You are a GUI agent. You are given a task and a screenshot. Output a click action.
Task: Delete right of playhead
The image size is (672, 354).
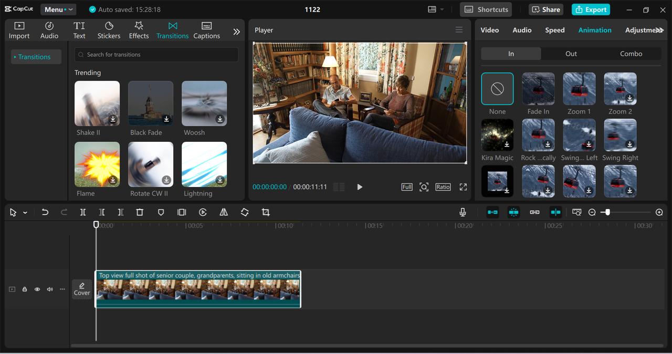tap(121, 212)
